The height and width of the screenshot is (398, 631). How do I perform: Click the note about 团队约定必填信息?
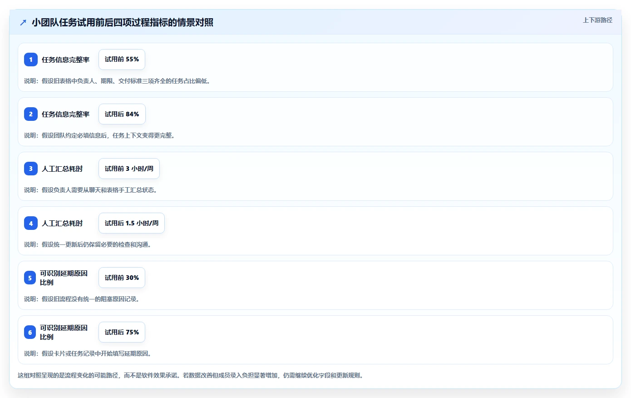[99, 135]
